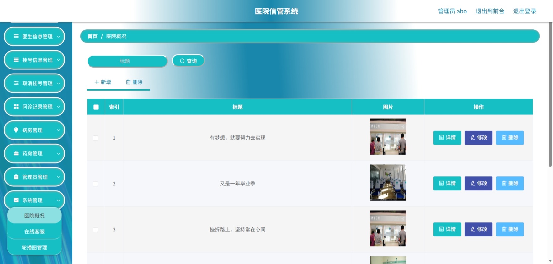
Task: Expand 问诊记录管理 with its chevron
Action: [58, 107]
